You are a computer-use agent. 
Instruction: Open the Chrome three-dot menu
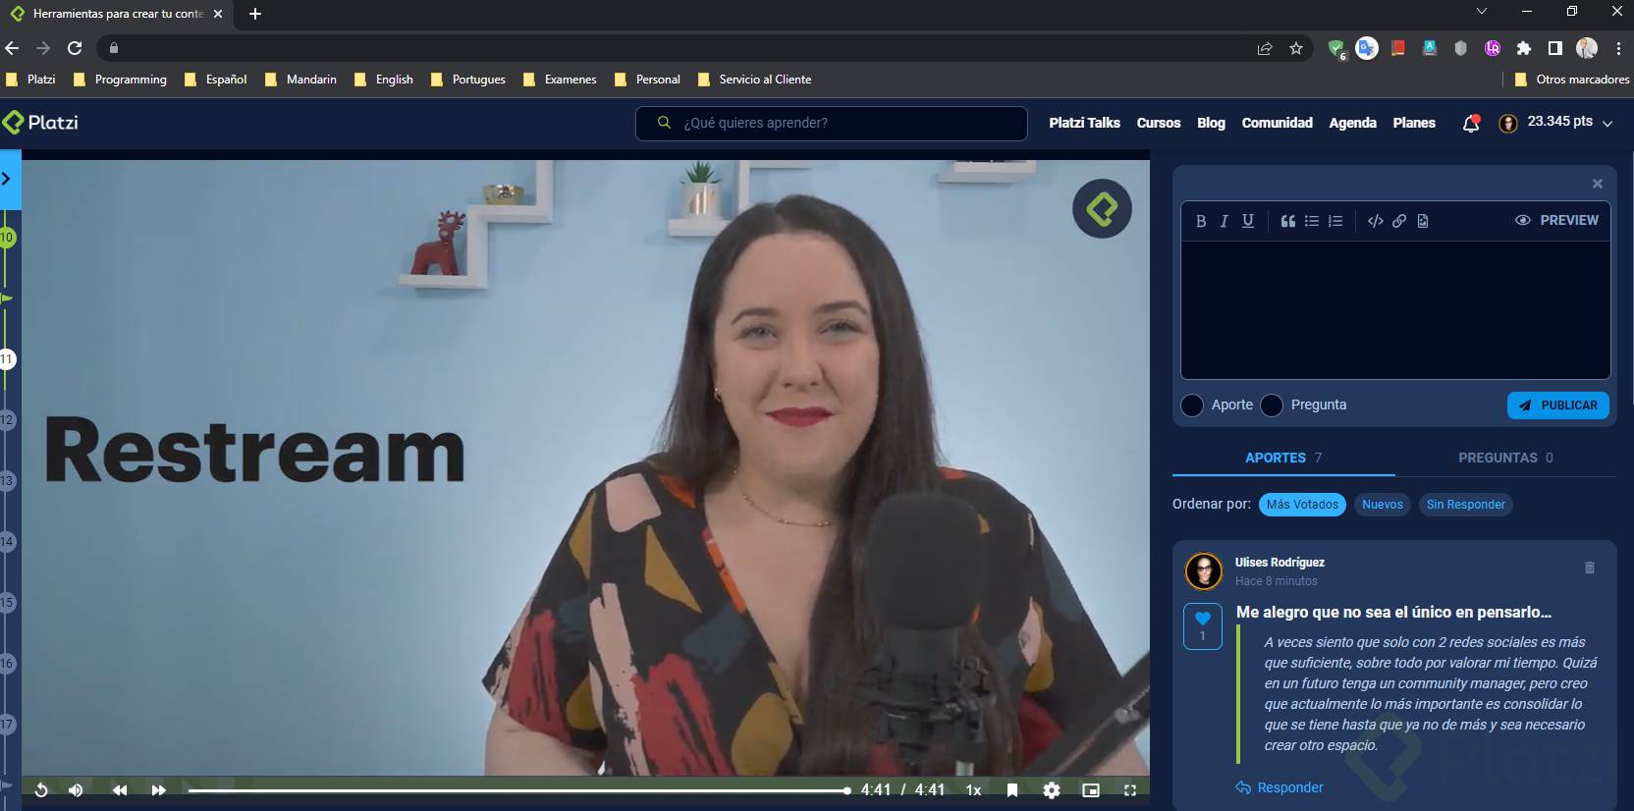pyautogui.click(x=1618, y=48)
